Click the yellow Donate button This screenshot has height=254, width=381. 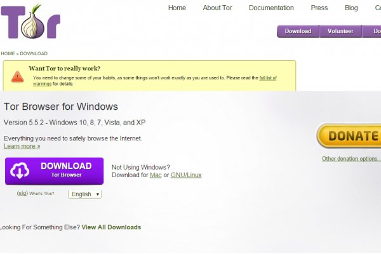click(x=350, y=136)
